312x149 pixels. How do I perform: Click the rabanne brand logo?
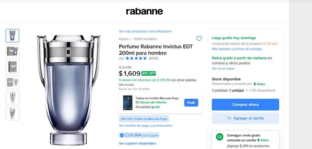pyautogui.click(x=144, y=11)
